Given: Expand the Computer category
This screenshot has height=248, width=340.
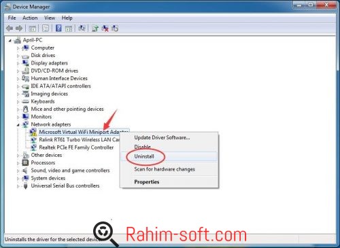Looking at the screenshot, I should tap(18, 48).
